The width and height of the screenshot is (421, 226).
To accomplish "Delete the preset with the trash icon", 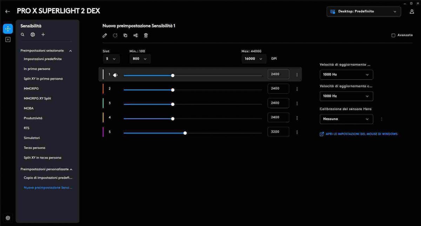I will coord(146,35).
